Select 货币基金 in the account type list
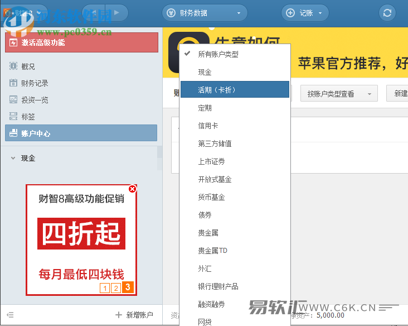Viewport: 408px width, 326px height. [x=211, y=197]
